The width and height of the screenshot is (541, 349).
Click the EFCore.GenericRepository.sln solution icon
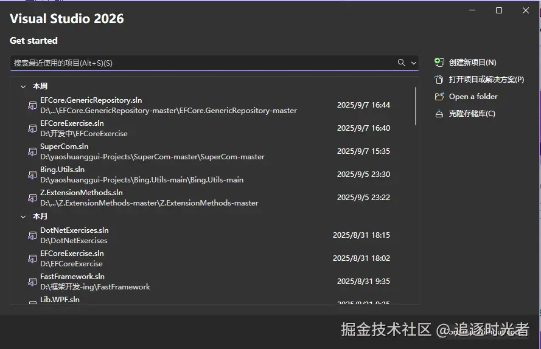click(x=32, y=106)
